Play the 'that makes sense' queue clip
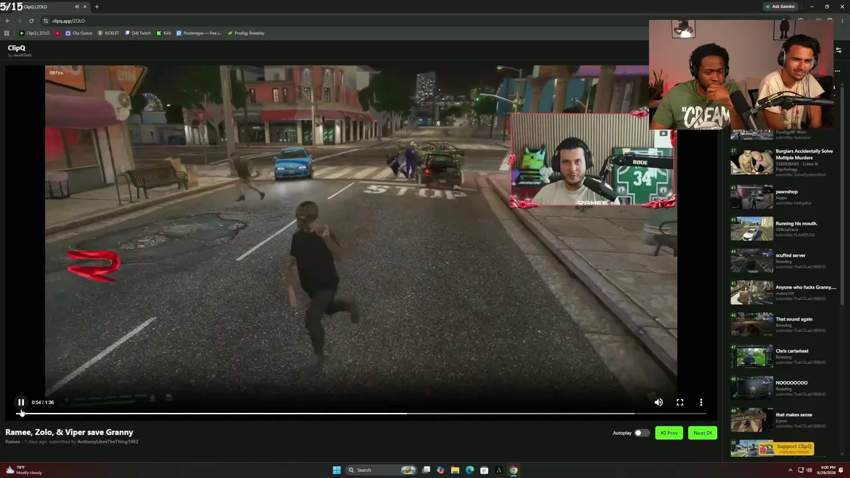Screen dimensions: 850x478 [752, 420]
